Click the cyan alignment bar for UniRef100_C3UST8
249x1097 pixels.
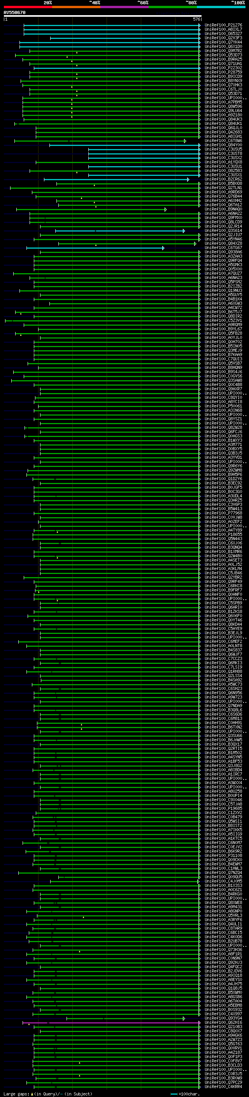[144, 154]
